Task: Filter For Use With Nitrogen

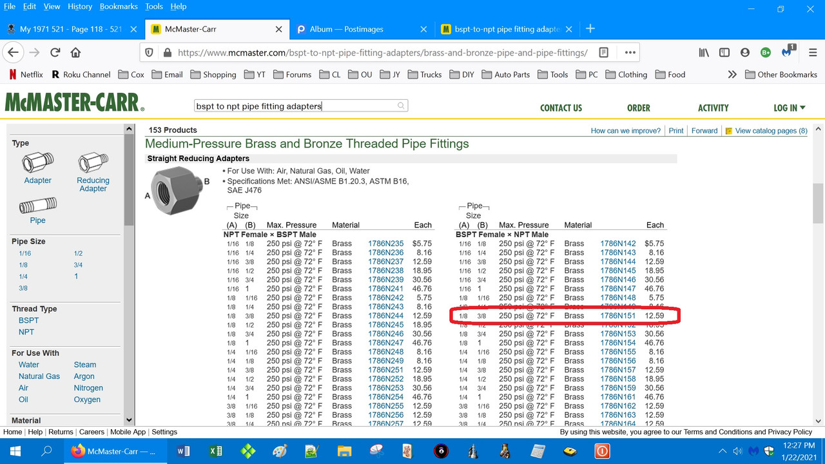Action: click(x=88, y=388)
